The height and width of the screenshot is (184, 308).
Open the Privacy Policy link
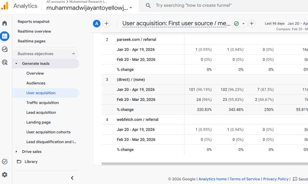point(276,179)
